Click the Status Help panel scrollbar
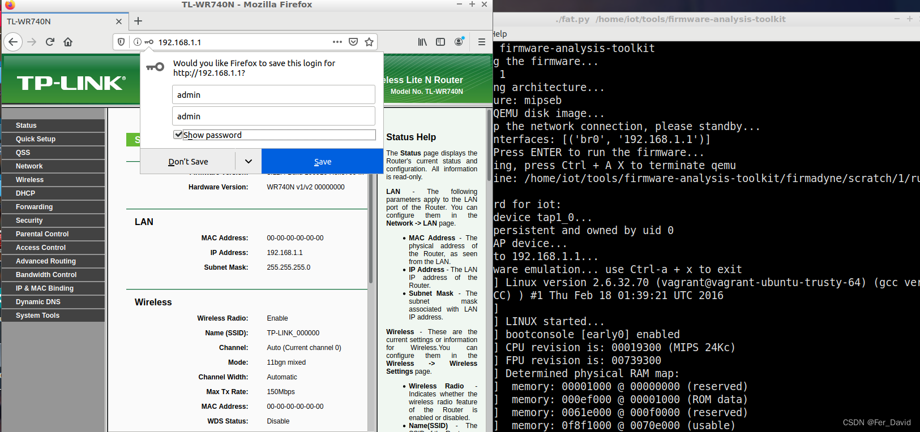 coord(489,144)
